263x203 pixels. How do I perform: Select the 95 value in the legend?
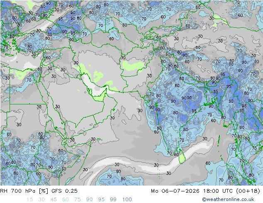tap(101, 200)
